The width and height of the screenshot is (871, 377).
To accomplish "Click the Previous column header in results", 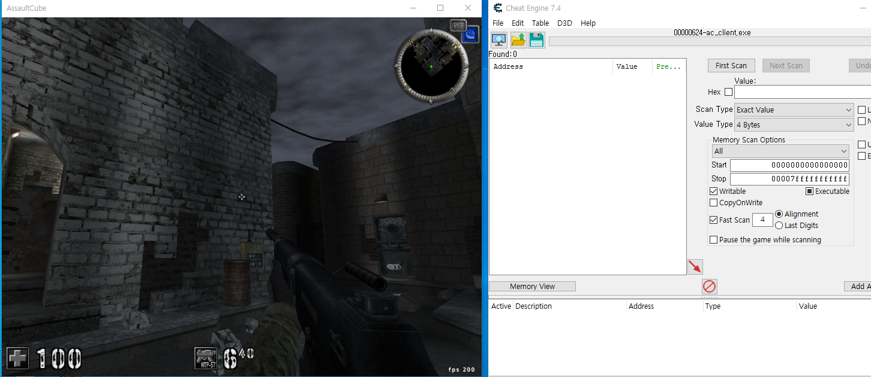I will [x=669, y=67].
